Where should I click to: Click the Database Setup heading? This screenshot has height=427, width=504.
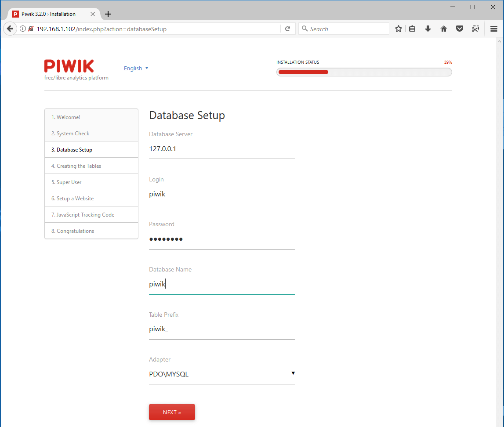coord(187,116)
